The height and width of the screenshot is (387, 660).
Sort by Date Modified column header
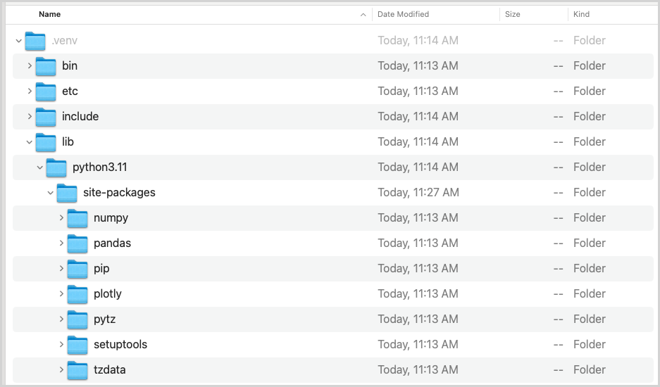(x=403, y=14)
